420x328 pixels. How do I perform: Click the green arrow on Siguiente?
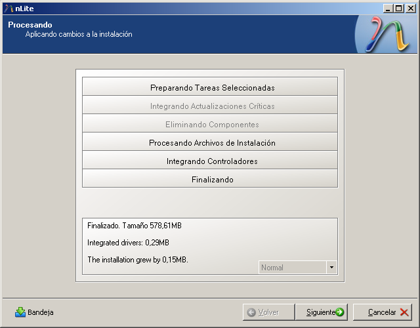coord(340,312)
